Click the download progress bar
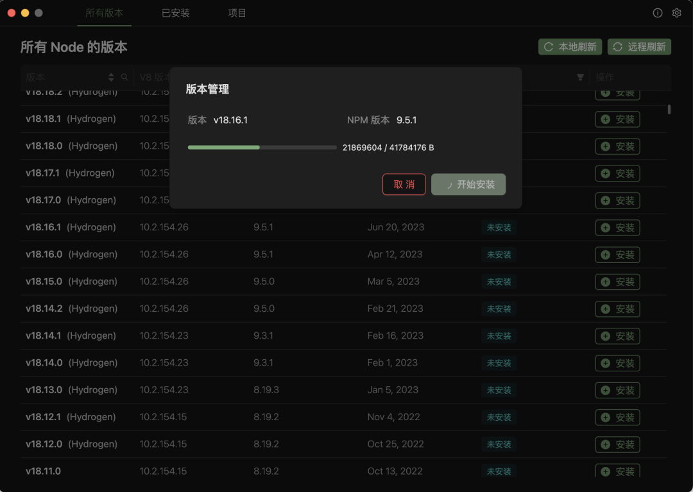This screenshot has height=492, width=693. click(262, 148)
